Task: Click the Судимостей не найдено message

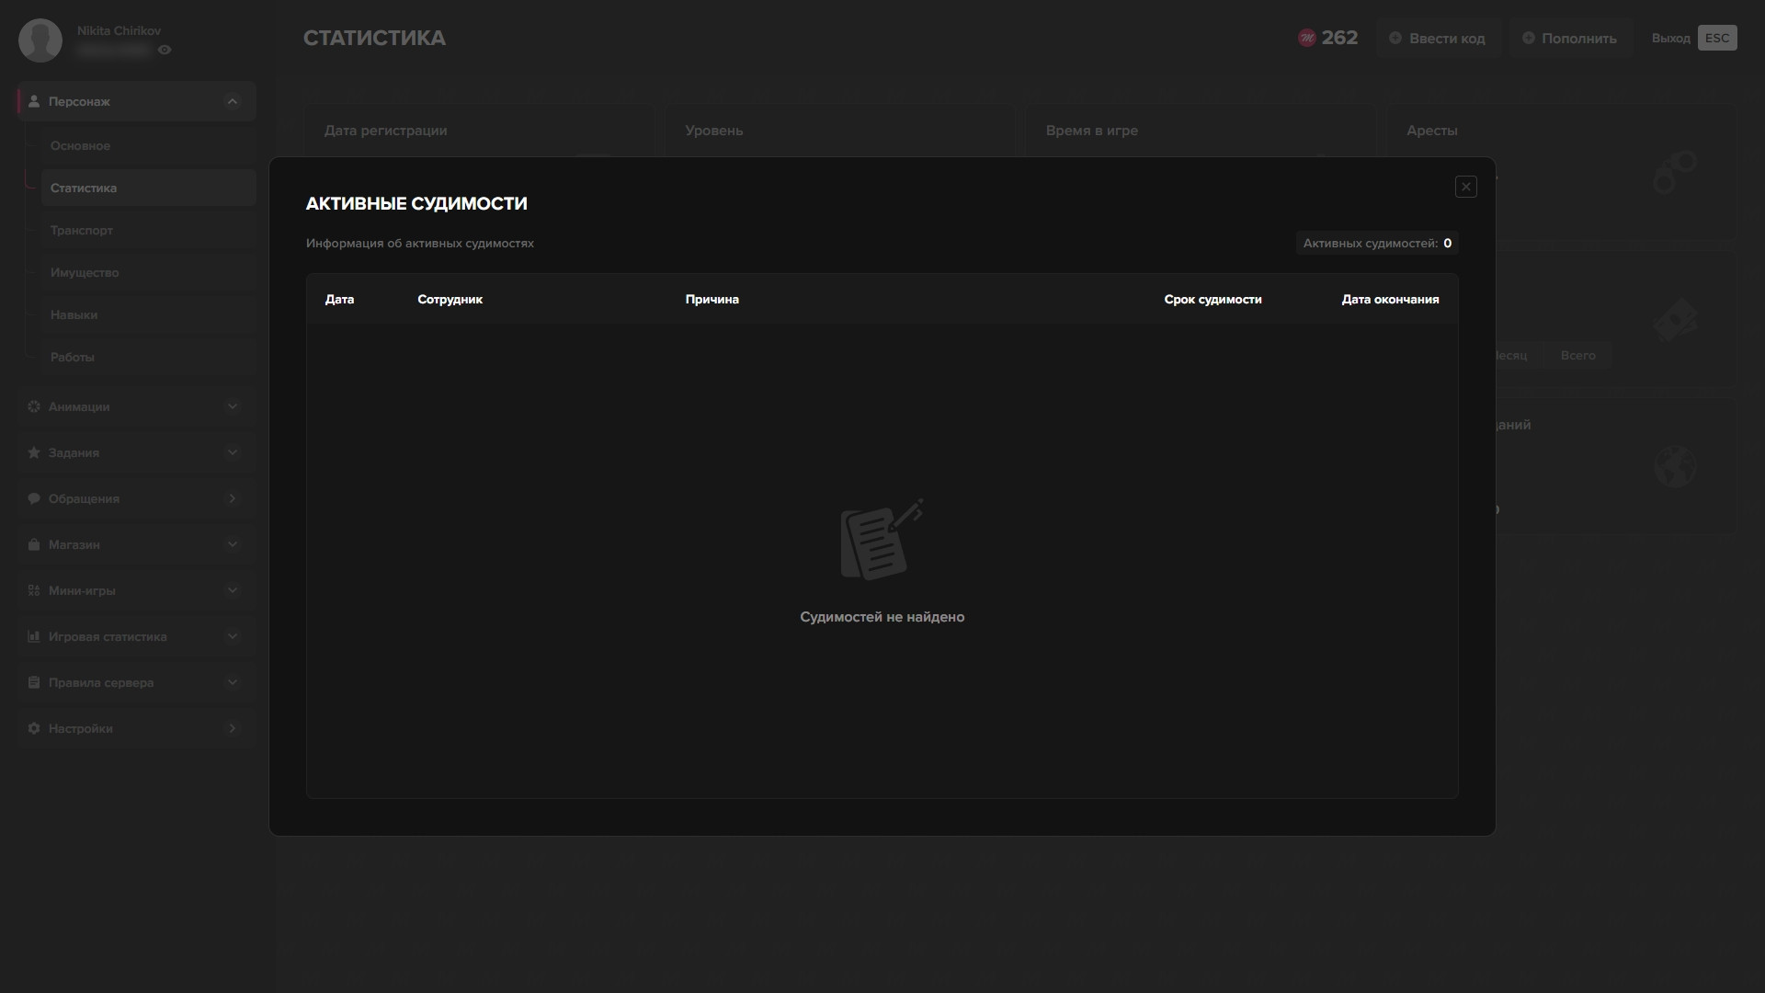Action: click(882, 617)
